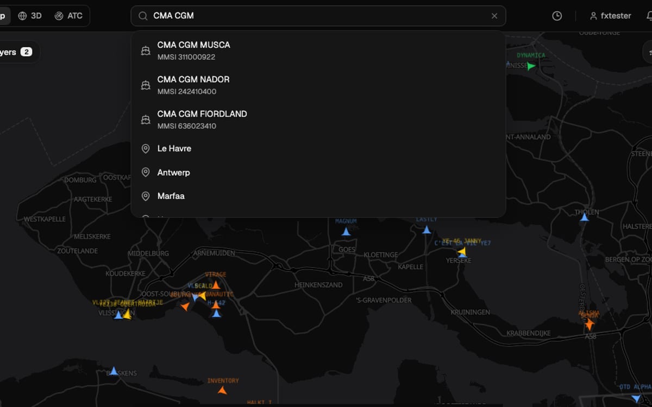652x407 pixels.
Task: Click the MMSI 636023410 text
Action: (x=187, y=126)
